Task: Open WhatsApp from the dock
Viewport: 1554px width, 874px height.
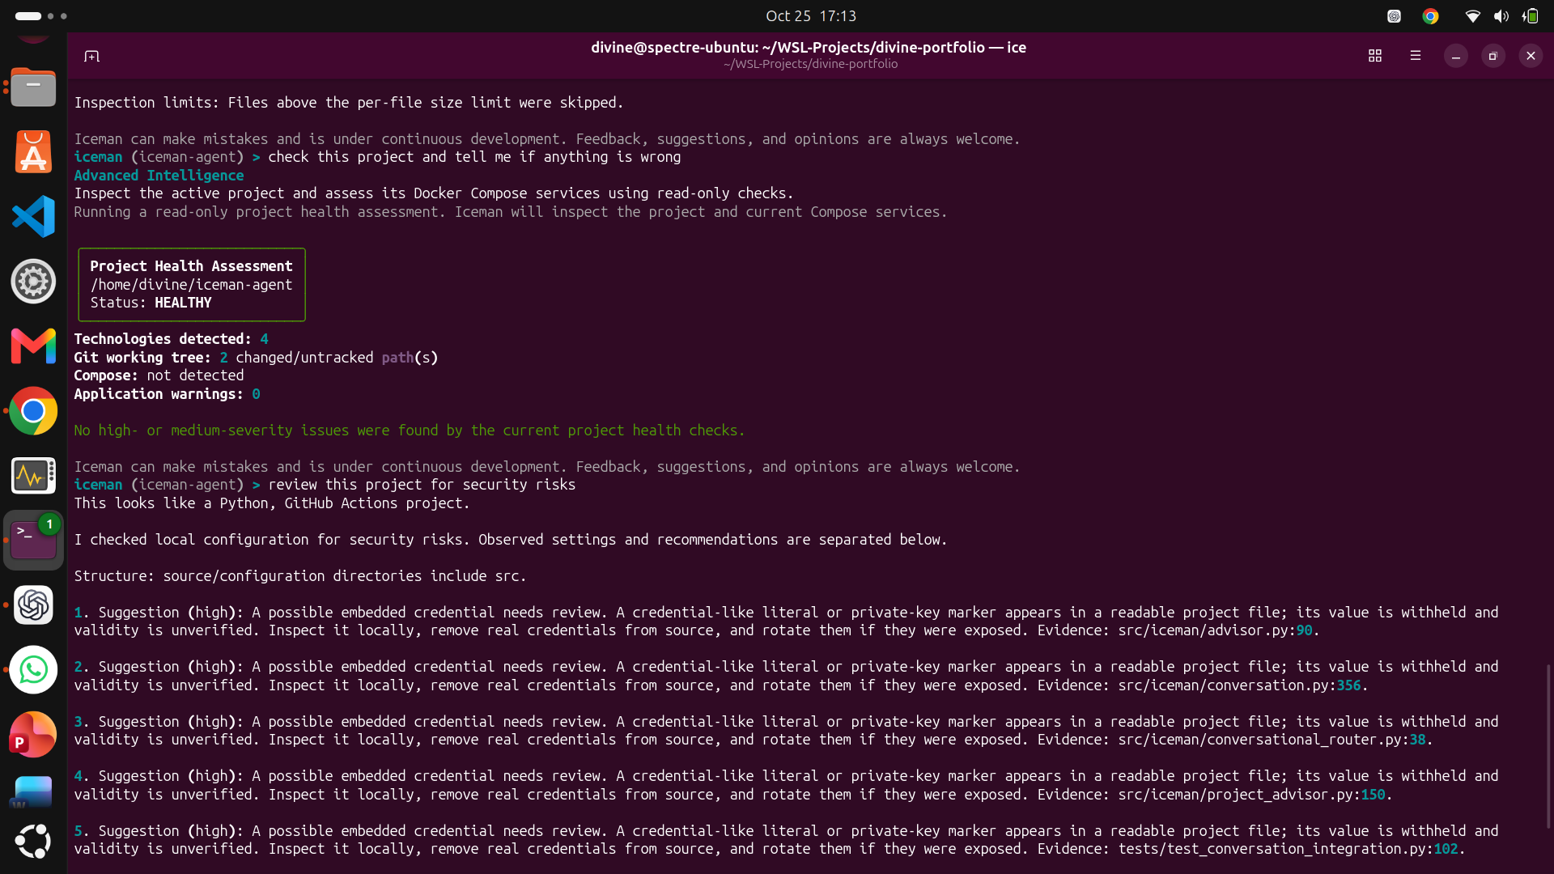Action: 33,670
